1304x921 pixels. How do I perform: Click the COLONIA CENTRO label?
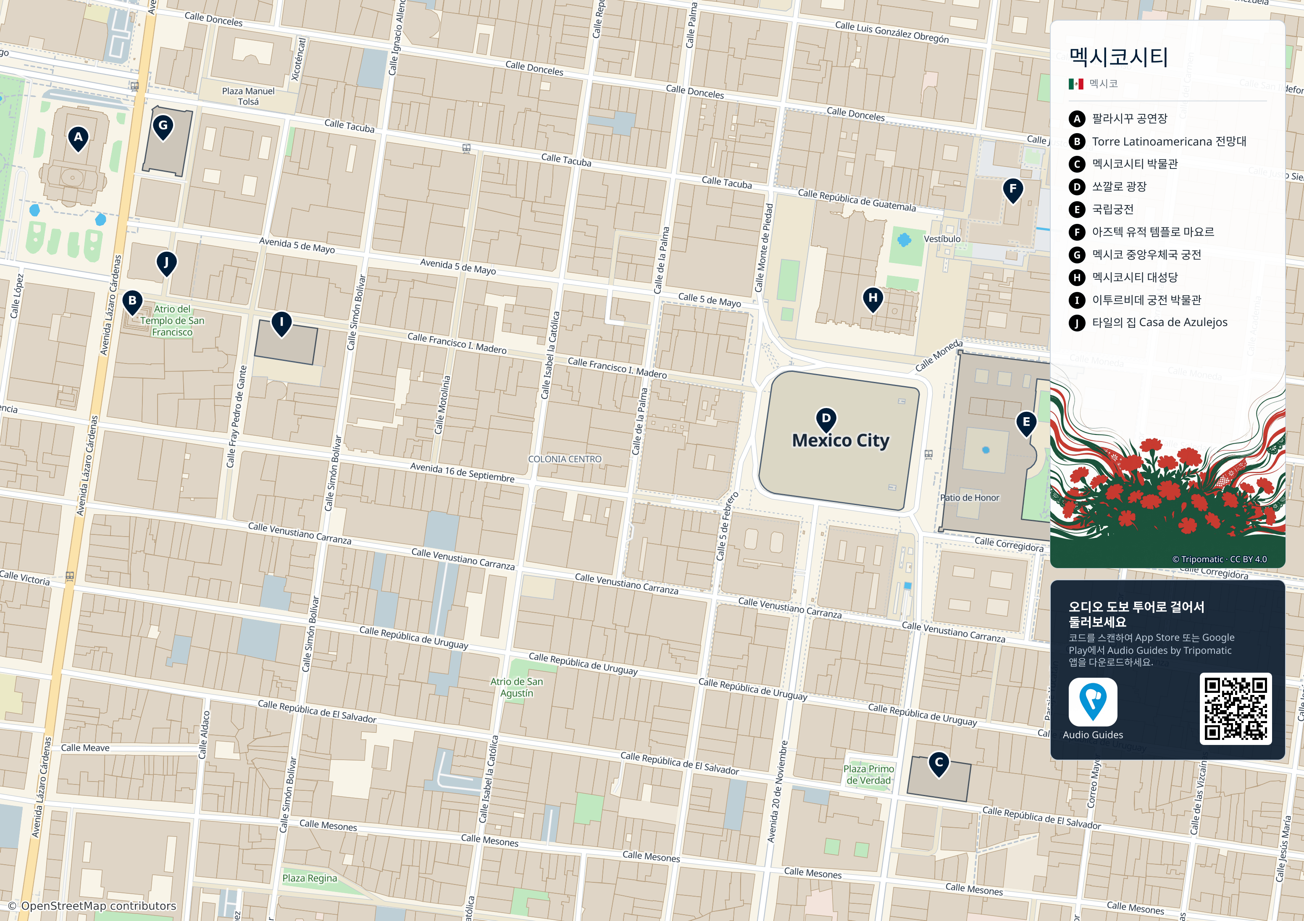[x=565, y=459]
